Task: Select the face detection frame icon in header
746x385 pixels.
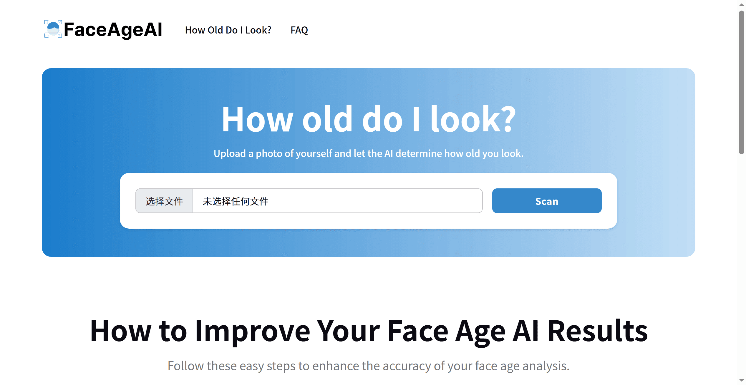Action: coord(53,29)
